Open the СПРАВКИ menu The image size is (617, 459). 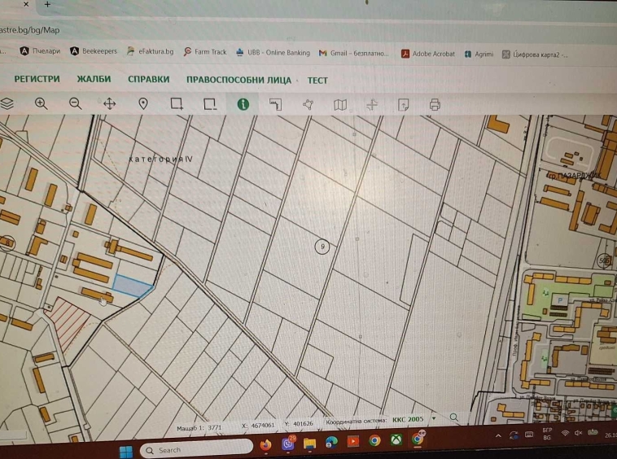[148, 80]
